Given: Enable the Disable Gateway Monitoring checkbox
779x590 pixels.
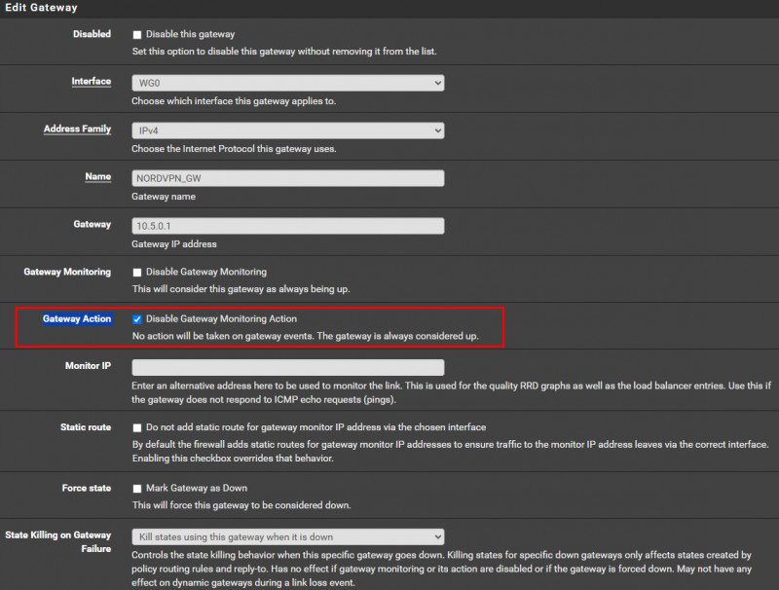Looking at the screenshot, I should (137, 273).
